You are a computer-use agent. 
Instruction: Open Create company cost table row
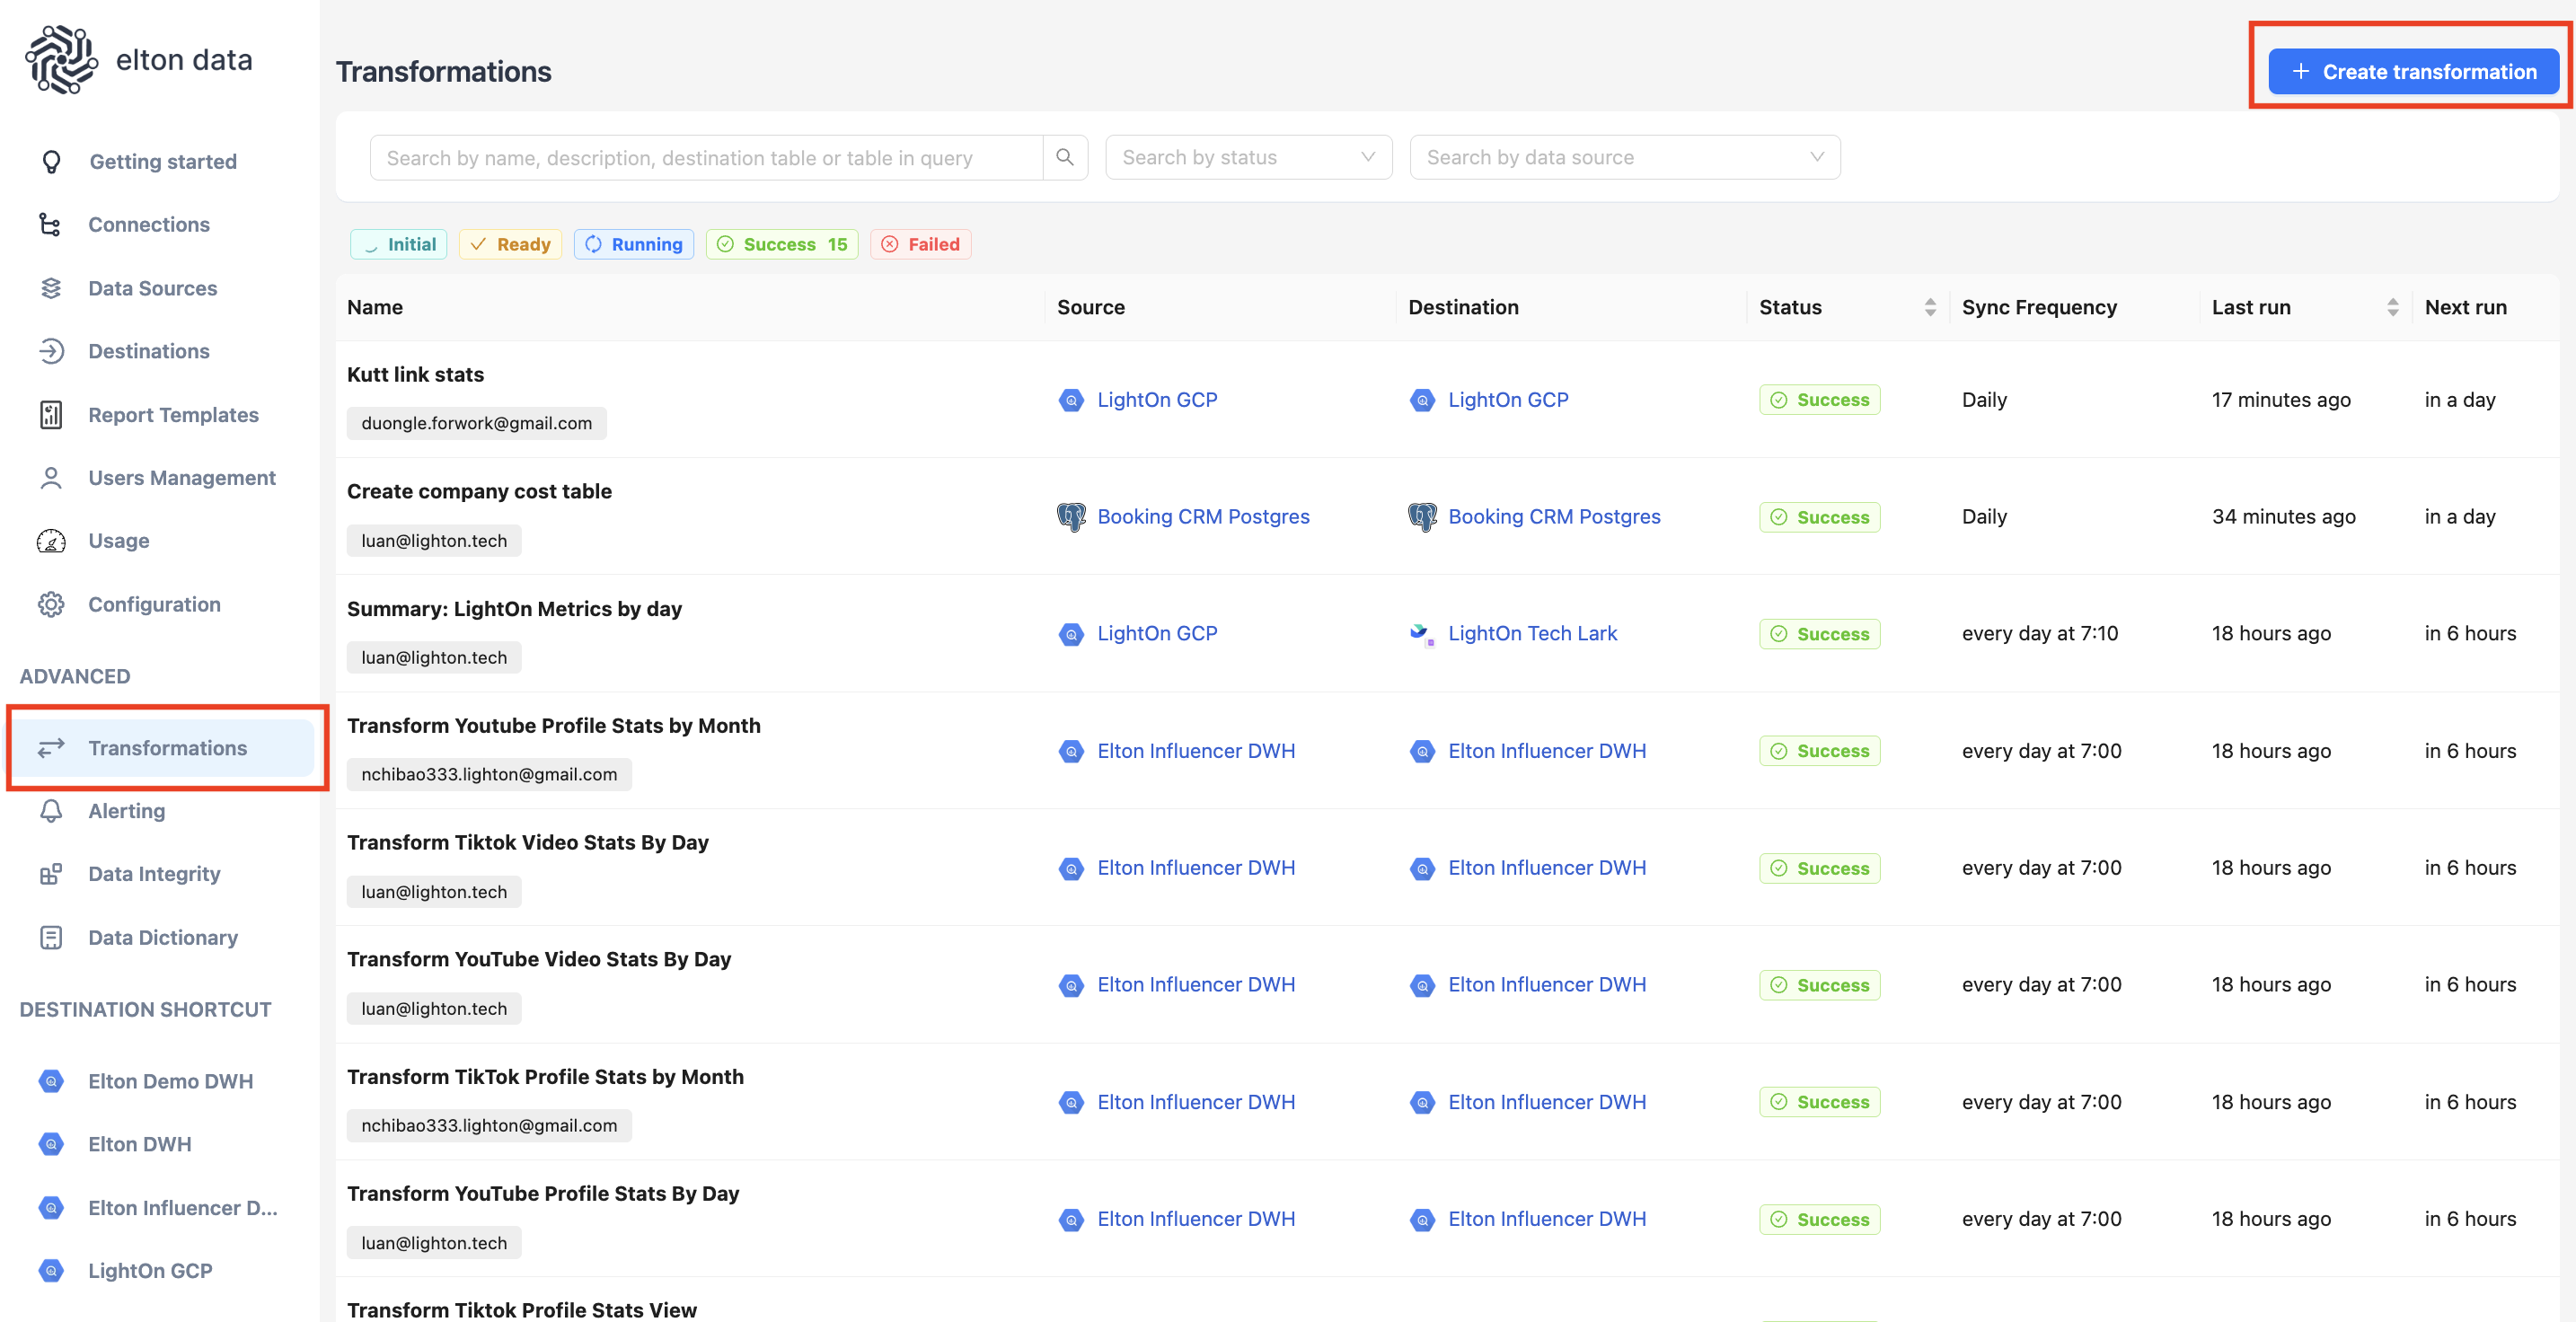(479, 492)
